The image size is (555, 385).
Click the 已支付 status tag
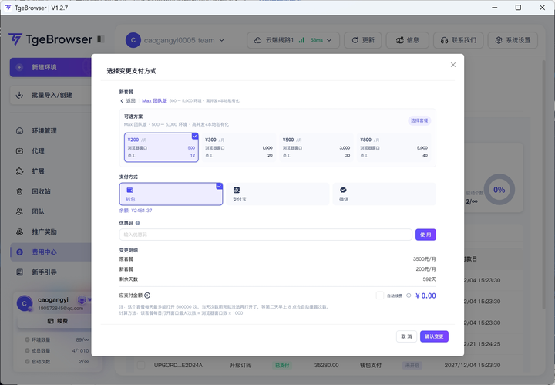click(x=282, y=365)
